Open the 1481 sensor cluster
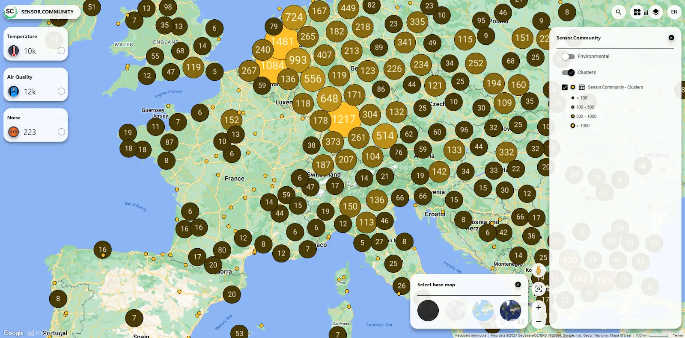 click(282, 42)
